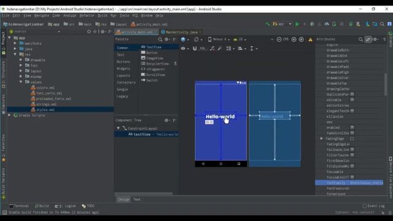
Task: Toggle the fadingEdge checkbox
Action: pyautogui.click(x=352, y=139)
